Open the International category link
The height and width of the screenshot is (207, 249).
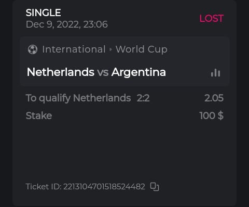[74, 49]
